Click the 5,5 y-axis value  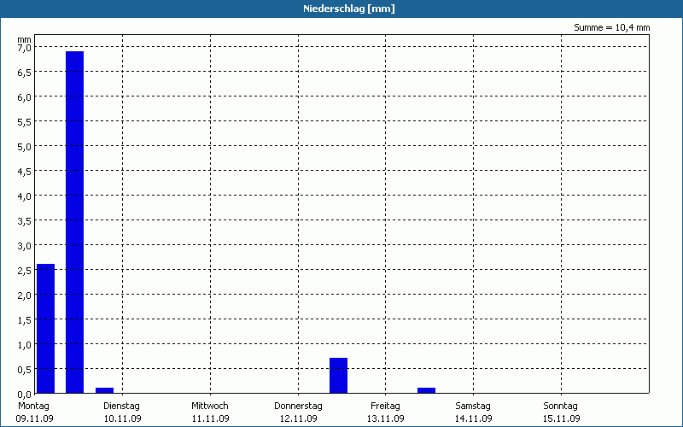(x=25, y=122)
